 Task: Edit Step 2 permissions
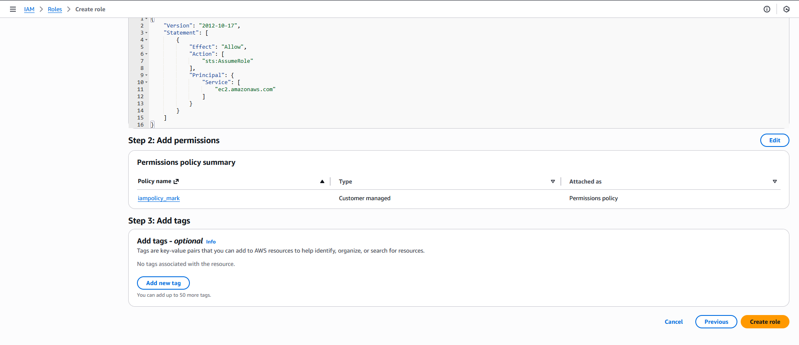[774, 140]
